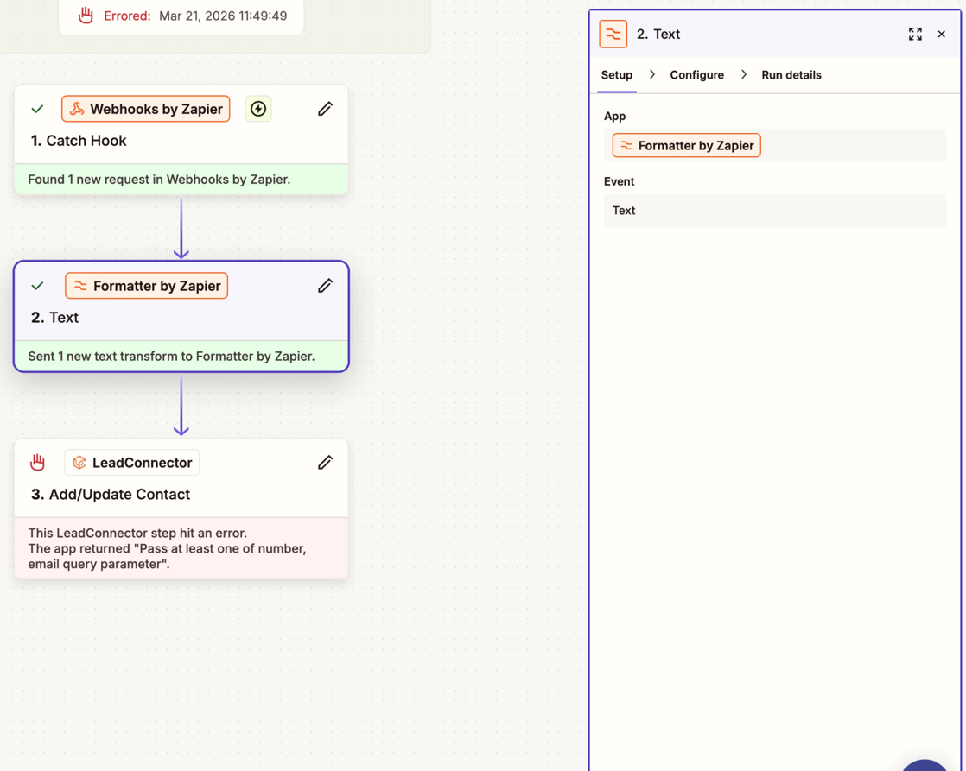966x771 pixels.
Task: Open the Run details tab
Action: (x=791, y=75)
